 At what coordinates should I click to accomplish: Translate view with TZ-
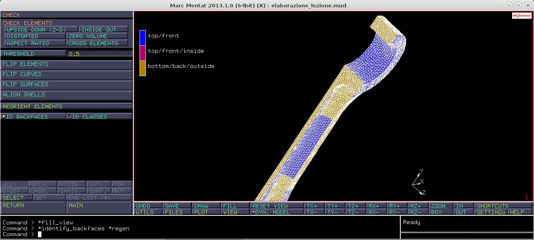pyautogui.click(x=356, y=212)
